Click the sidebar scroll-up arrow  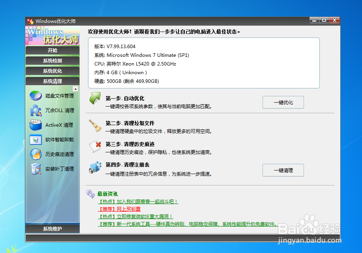coord(75,89)
